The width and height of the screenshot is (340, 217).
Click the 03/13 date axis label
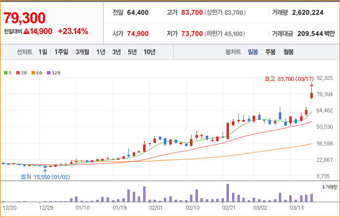coord(297,208)
